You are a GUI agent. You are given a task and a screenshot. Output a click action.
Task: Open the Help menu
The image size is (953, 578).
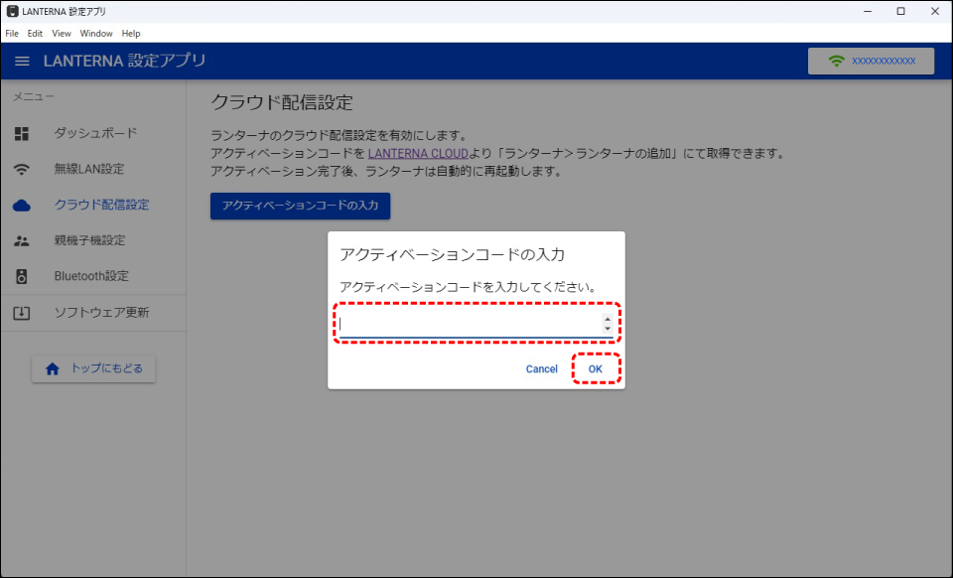[131, 34]
